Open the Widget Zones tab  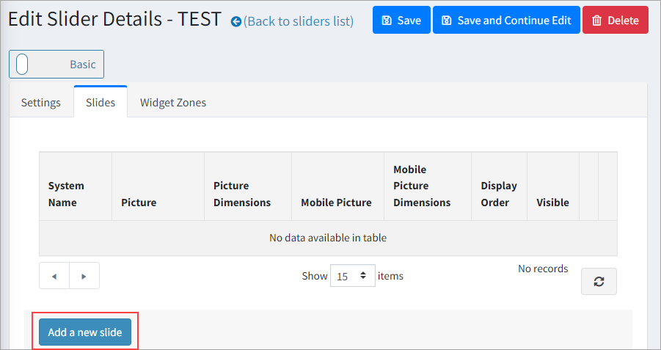(173, 103)
